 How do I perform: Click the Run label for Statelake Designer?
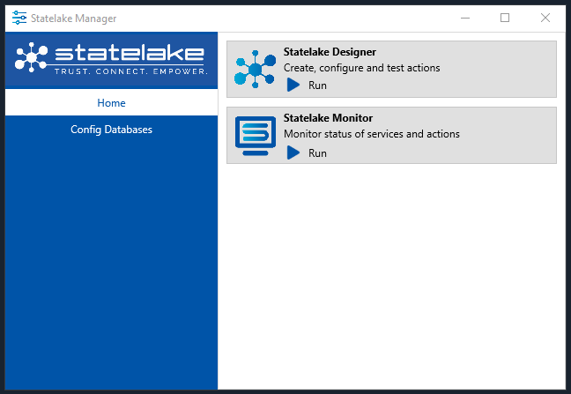(317, 85)
